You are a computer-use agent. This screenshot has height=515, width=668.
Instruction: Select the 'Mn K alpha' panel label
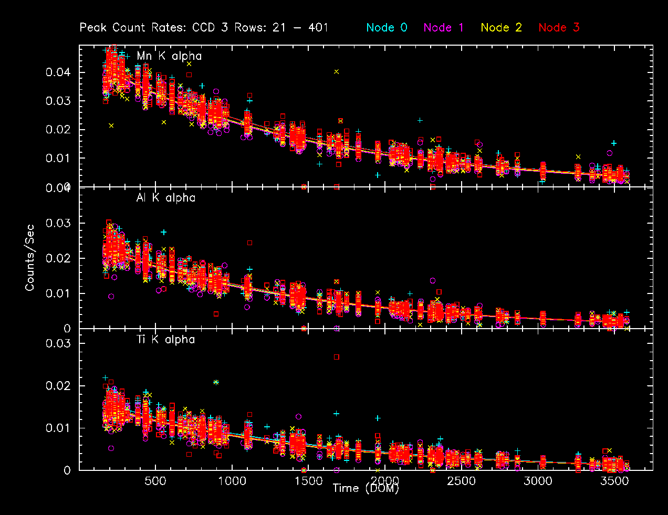click(169, 56)
